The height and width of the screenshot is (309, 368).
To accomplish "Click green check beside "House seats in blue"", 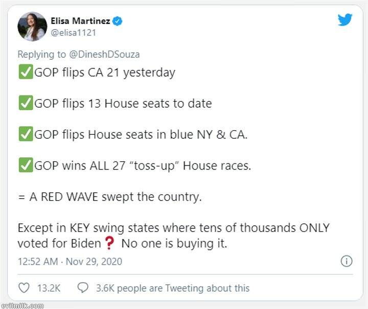I will [25, 135].
